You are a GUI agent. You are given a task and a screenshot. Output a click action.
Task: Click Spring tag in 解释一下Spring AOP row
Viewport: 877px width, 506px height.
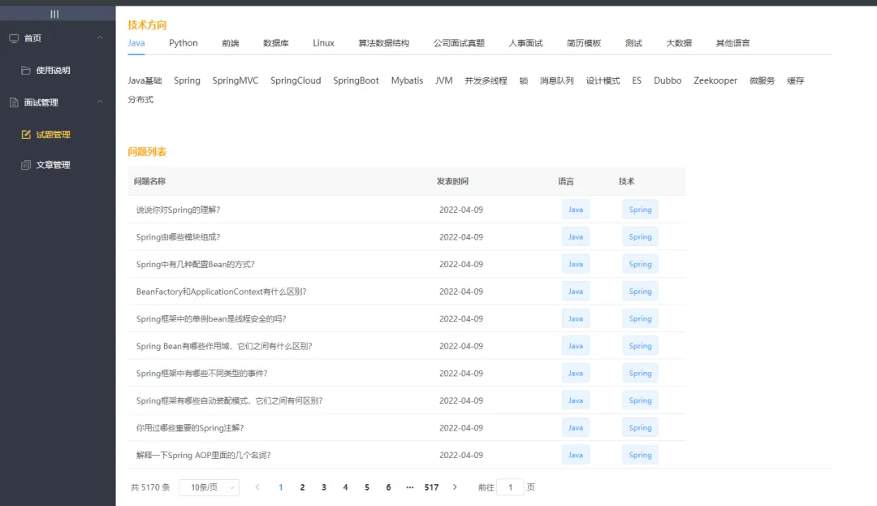click(640, 455)
